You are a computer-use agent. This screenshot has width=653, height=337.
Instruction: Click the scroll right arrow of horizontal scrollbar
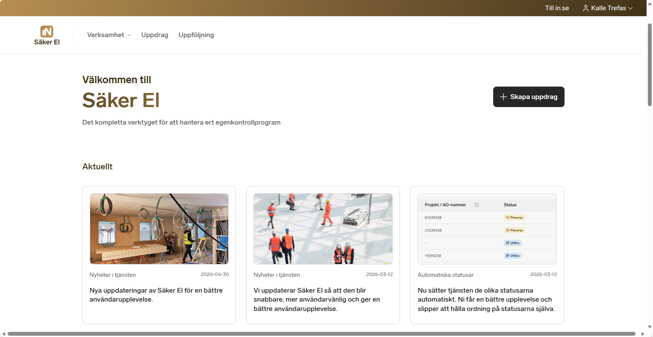643,334
